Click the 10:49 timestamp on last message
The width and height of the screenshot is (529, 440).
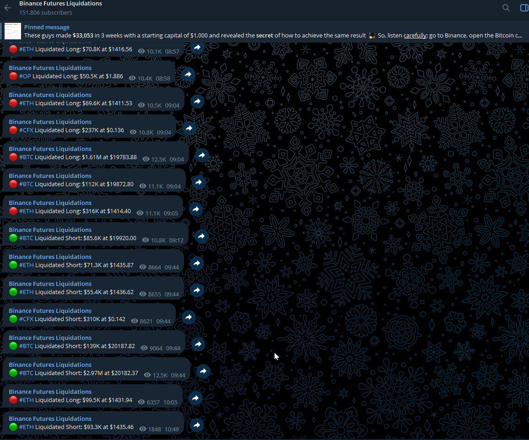pyautogui.click(x=172, y=429)
